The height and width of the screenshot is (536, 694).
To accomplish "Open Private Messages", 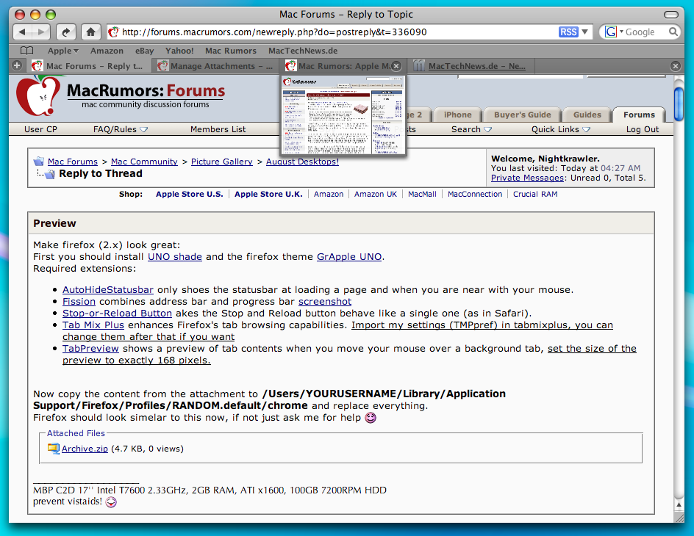I will [x=527, y=178].
